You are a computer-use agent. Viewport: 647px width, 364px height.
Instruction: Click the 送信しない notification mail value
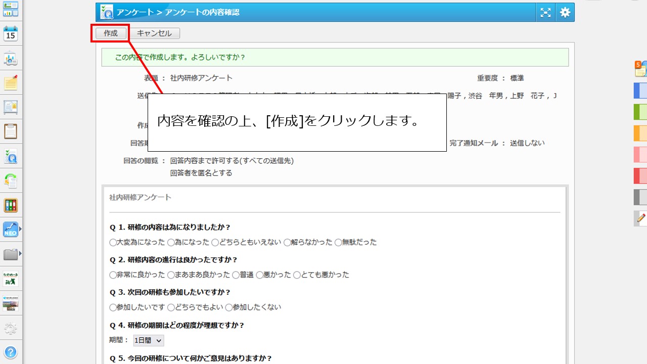pyautogui.click(x=527, y=143)
